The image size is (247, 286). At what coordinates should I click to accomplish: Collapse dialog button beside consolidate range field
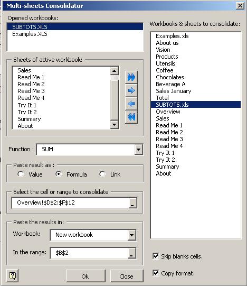tap(133, 202)
